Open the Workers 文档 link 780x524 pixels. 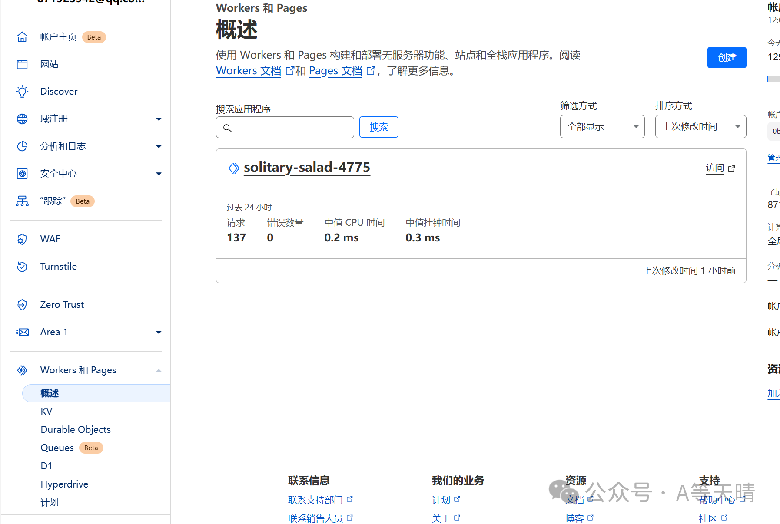pyautogui.click(x=249, y=70)
